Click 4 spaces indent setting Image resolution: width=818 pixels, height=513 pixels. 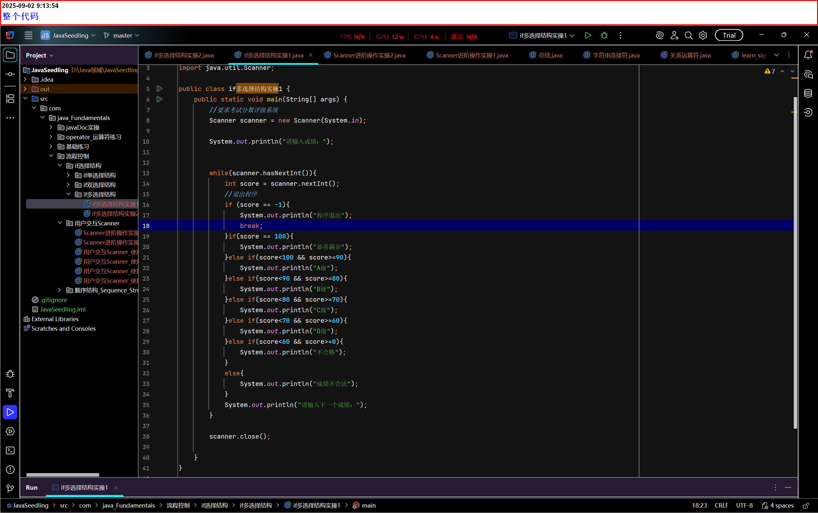pos(778,506)
